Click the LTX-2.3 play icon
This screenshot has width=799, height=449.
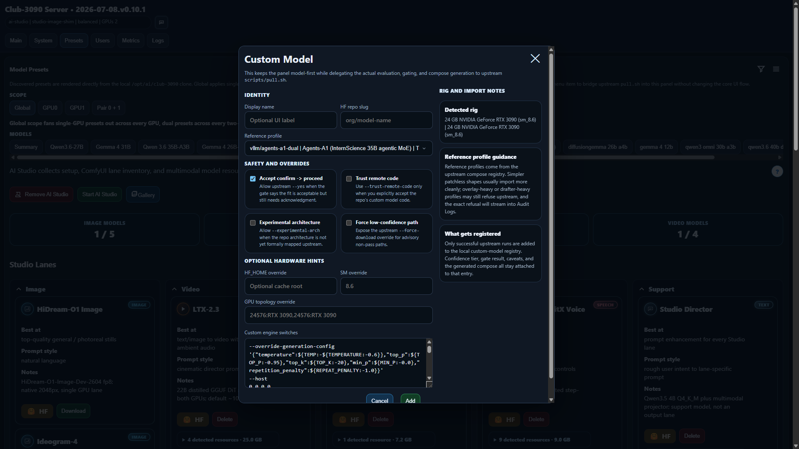[183, 309]
